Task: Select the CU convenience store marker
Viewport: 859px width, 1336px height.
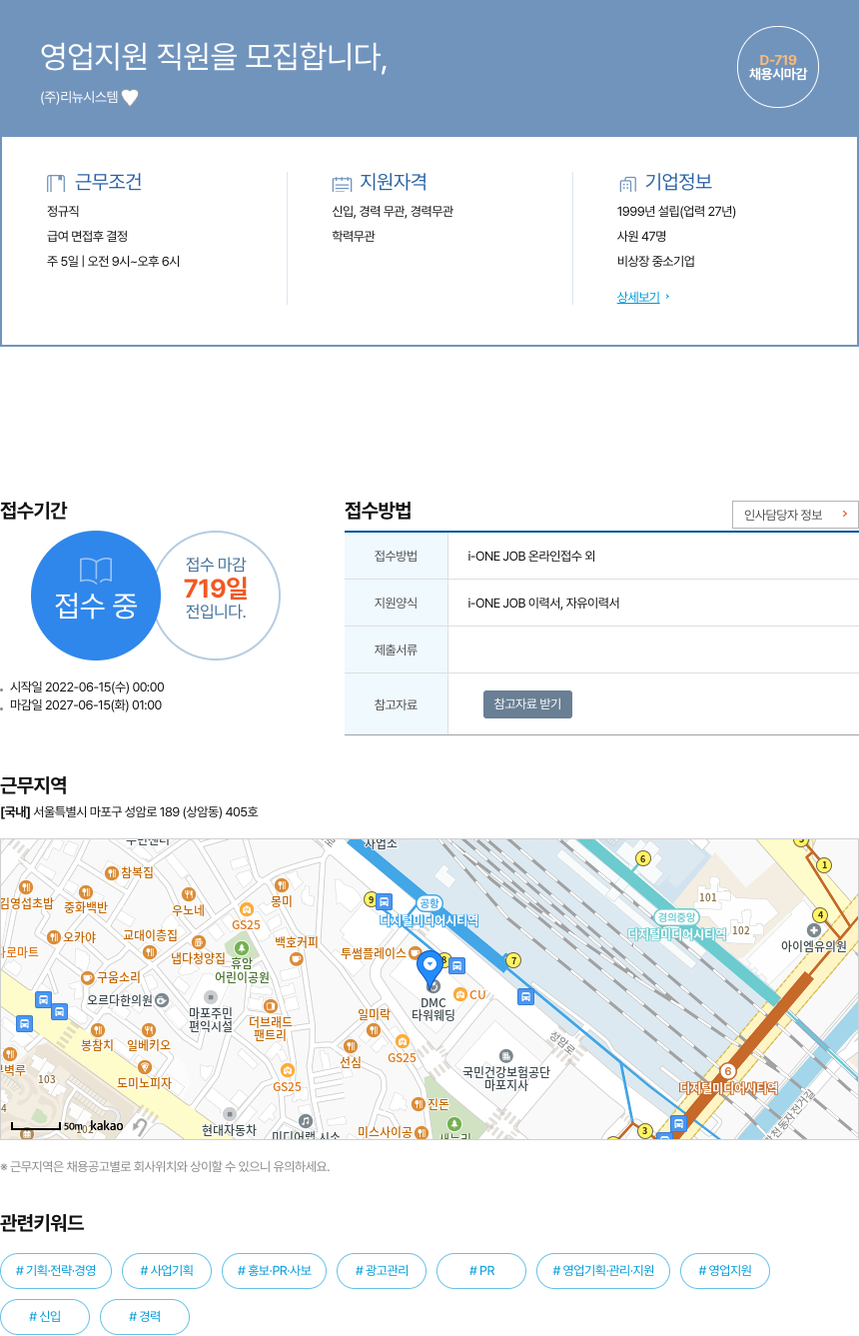Action: 459,994
